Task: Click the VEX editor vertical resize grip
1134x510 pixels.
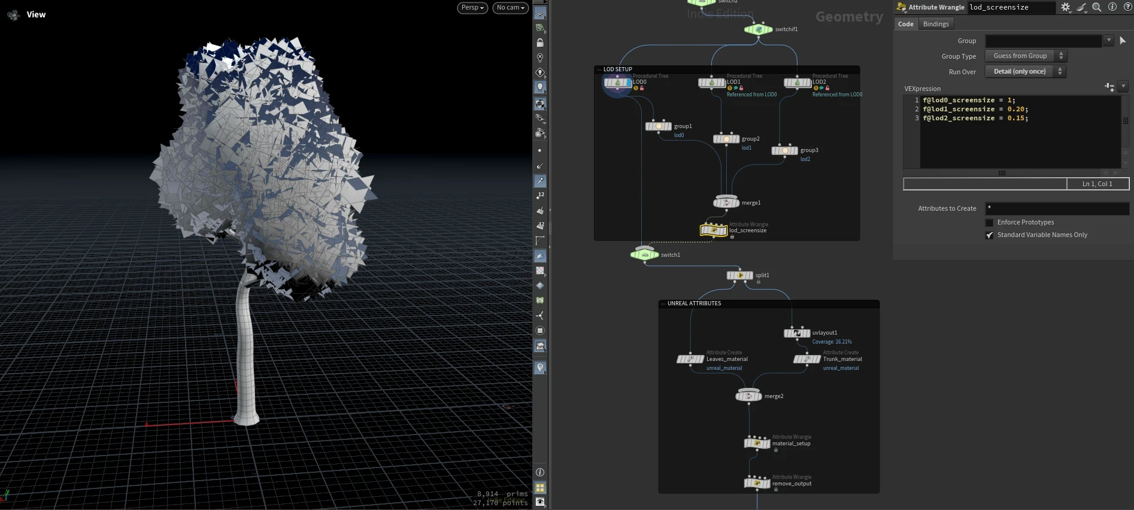Action: (1126, 120)
